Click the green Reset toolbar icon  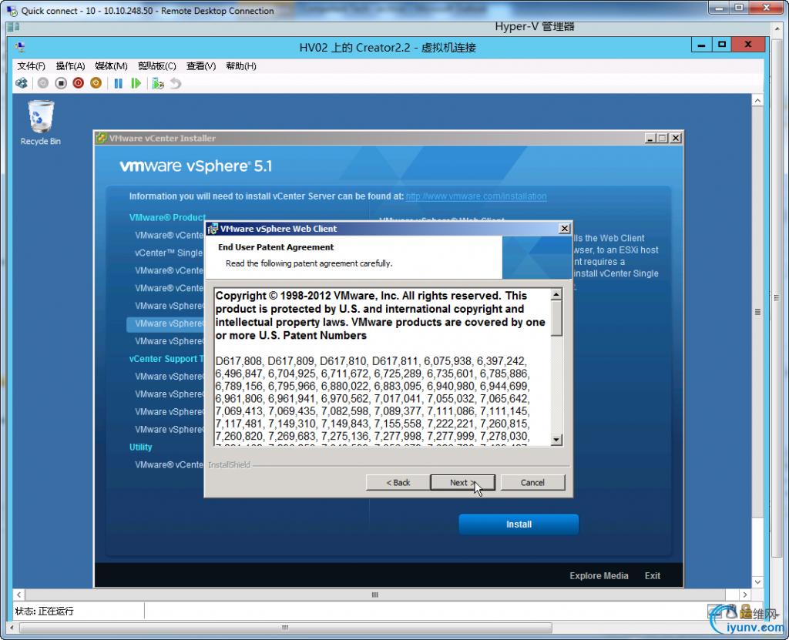pyautogui.click(x=136, y=83)
